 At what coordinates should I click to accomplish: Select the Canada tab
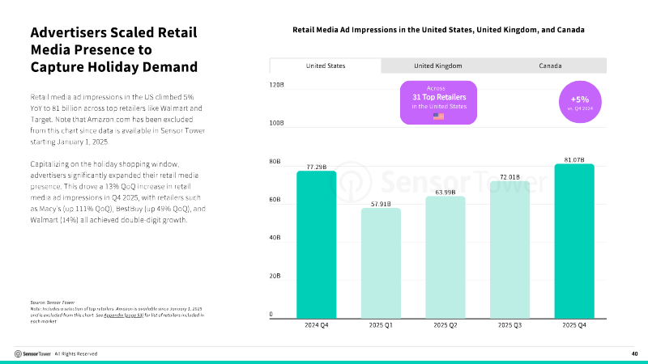tap(550, 66)
